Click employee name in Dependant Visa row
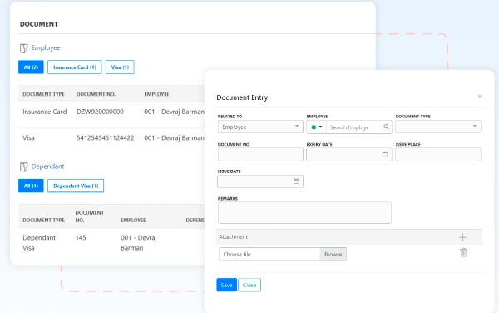The image size is (499, 313). click(138, 242)
